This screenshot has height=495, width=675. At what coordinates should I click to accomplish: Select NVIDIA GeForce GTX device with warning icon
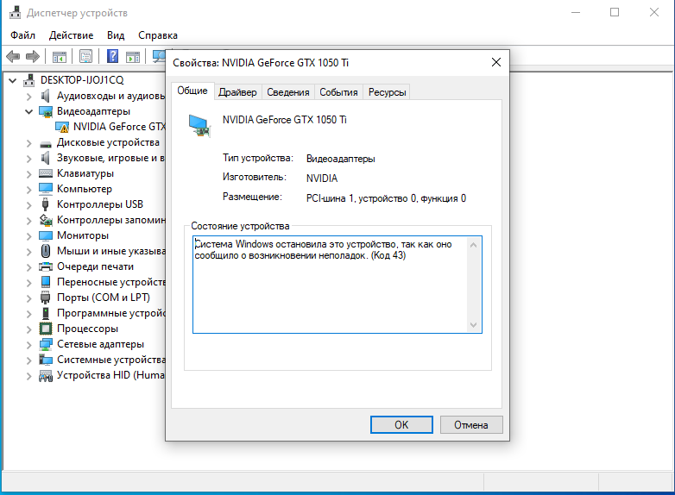[118, 127]
